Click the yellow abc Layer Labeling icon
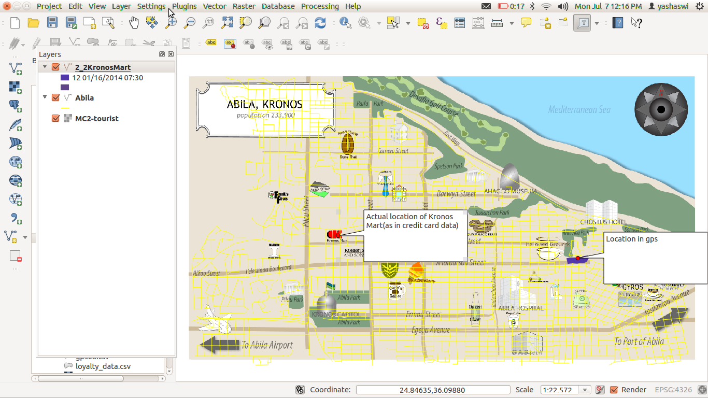This screenshot has height=398, width=708. [211, 43]
